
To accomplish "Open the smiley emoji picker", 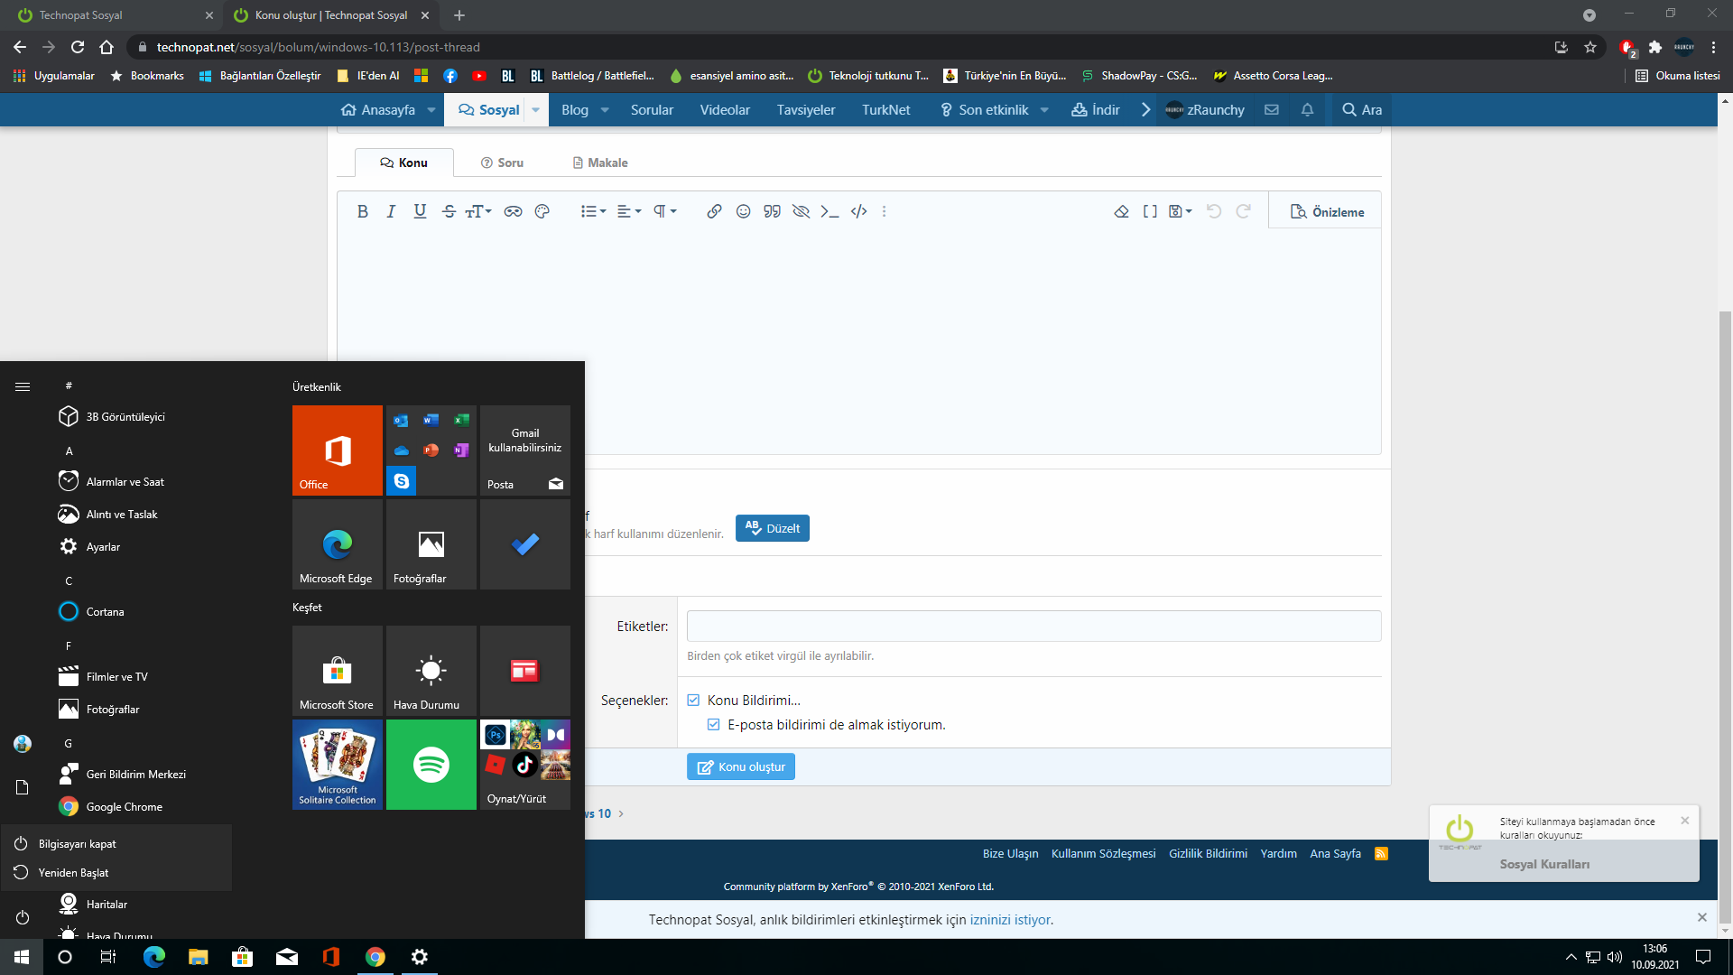I will [743, 211].
